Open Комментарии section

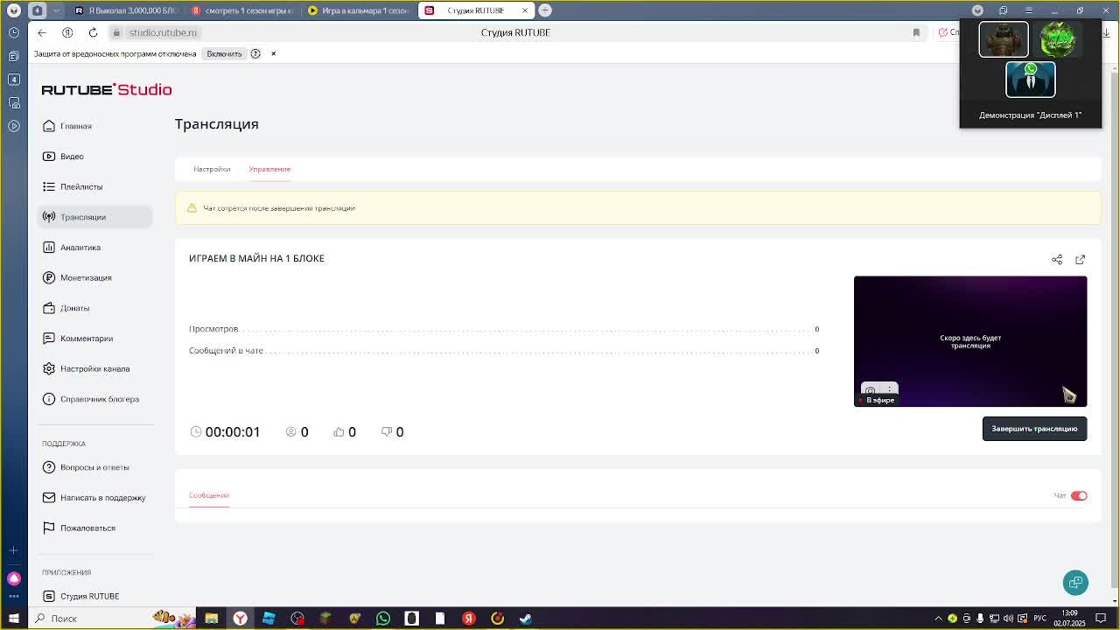pos(87,339)
